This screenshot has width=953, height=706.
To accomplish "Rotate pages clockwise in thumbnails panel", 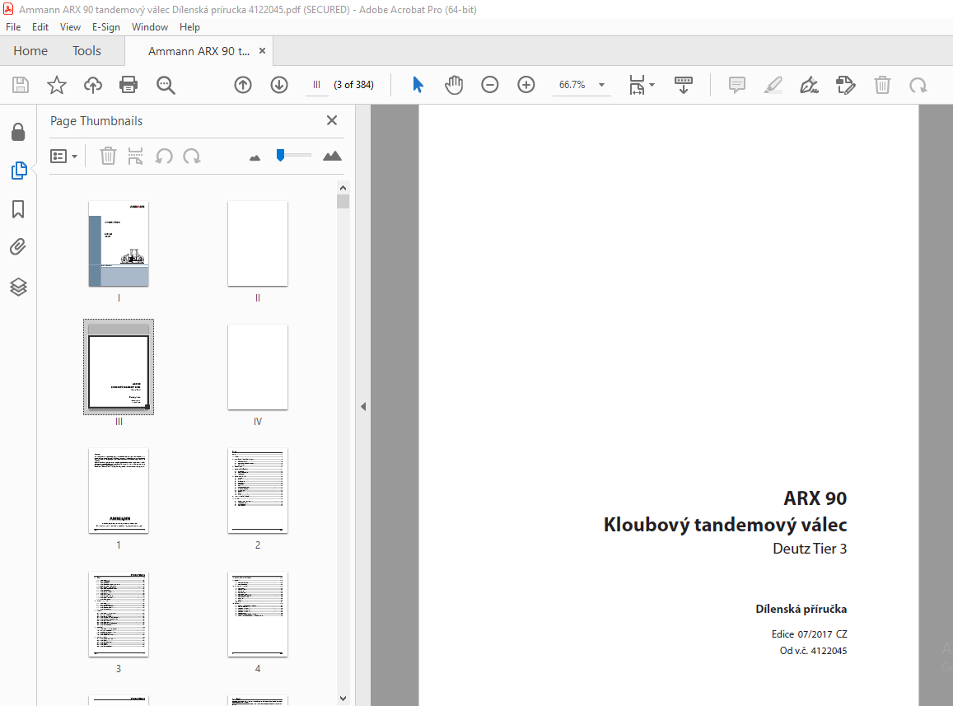I will [192, 156].
